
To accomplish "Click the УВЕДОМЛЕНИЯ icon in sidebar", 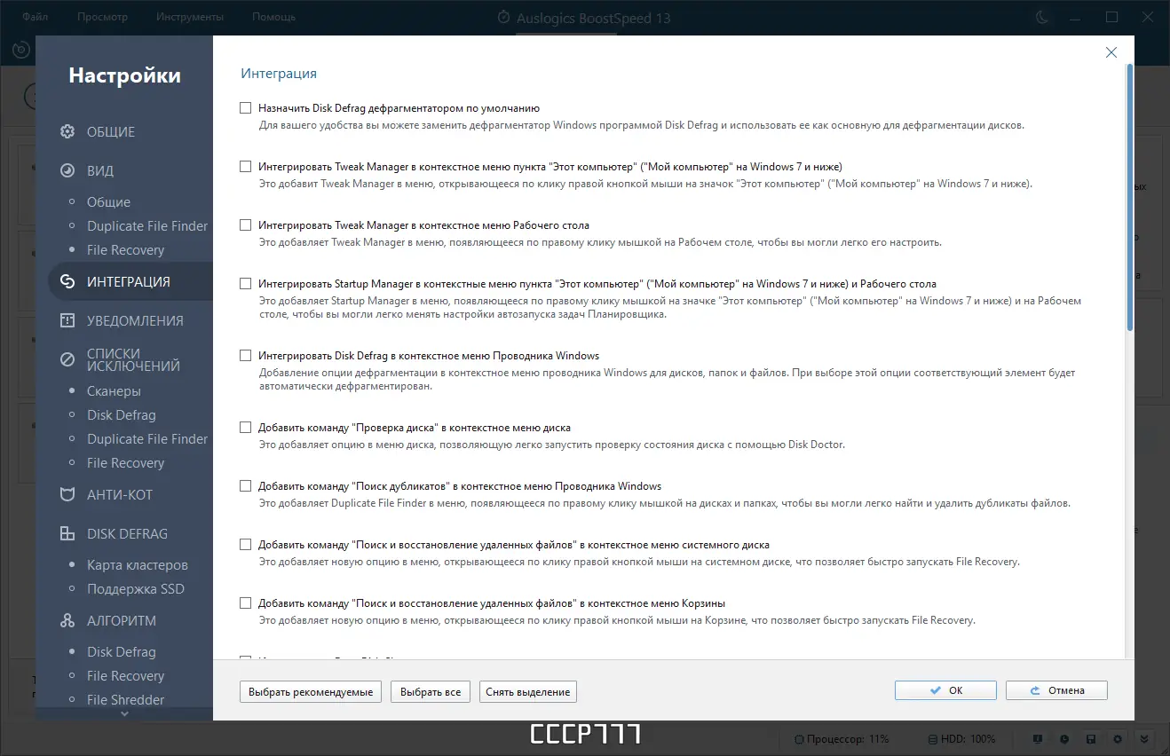I will point(67,320).
